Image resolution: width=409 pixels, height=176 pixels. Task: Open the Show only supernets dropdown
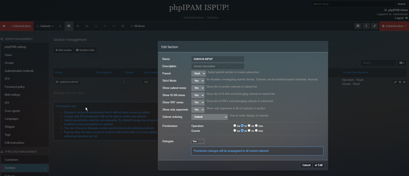click(198, 110)
